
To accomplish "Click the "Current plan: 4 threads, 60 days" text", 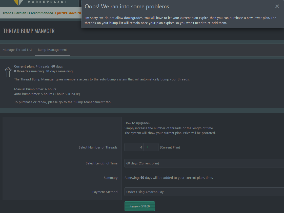I will tap(38, 67).
